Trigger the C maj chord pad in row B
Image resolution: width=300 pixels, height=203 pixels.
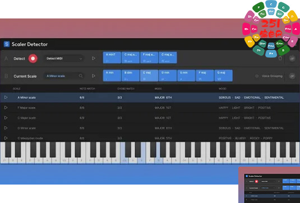[149, 75]
